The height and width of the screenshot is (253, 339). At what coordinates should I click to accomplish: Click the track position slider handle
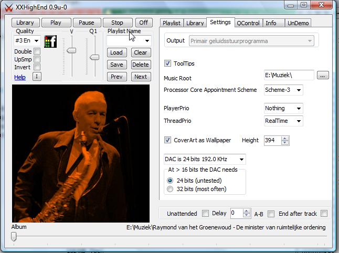pyautogui.click(x=14, y=237)
